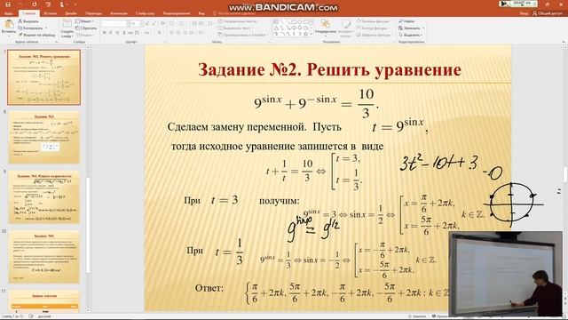The height and width of the screenshot is (320, 568).
Task: Switch to the Анимация tab
Action: point(119,13)
